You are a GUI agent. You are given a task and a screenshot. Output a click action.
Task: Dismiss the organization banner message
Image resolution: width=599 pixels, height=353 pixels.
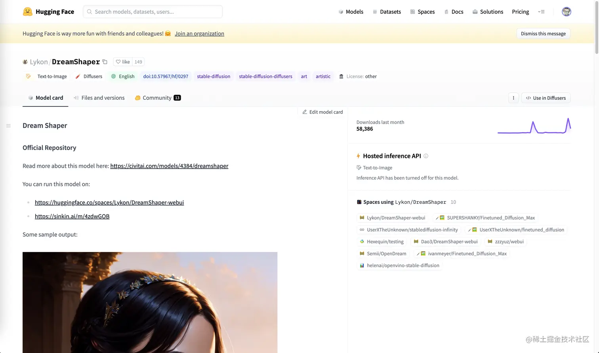coord(543,34)
